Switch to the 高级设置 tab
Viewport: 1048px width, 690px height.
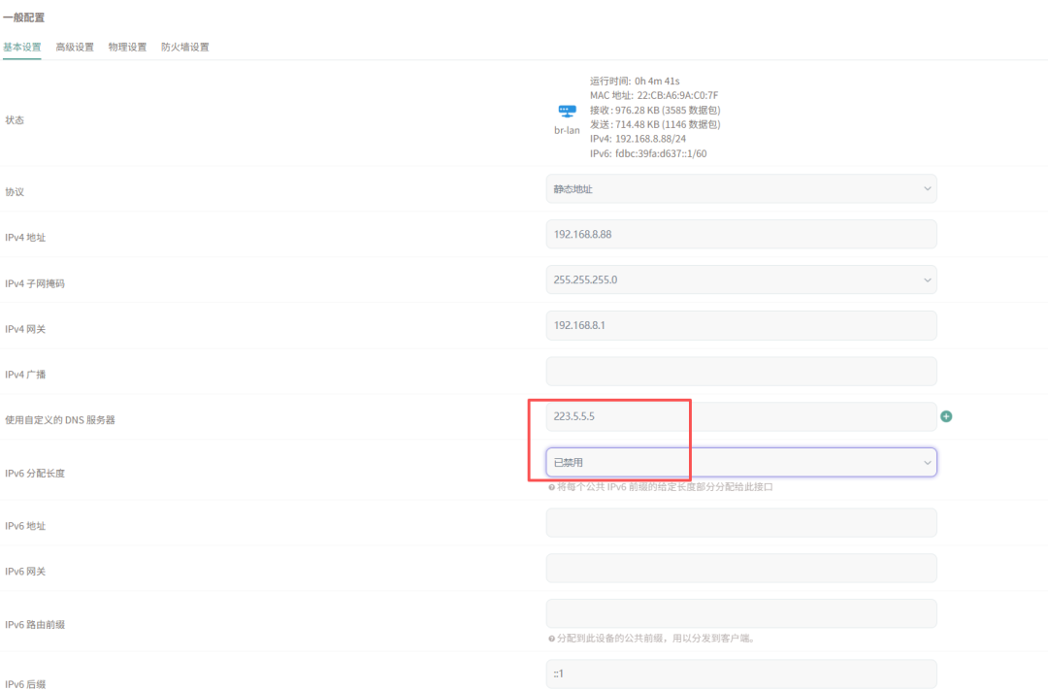point(75,47)
